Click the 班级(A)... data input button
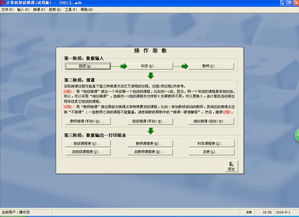This screenshot has width=299, height=217. coord(88,66)
